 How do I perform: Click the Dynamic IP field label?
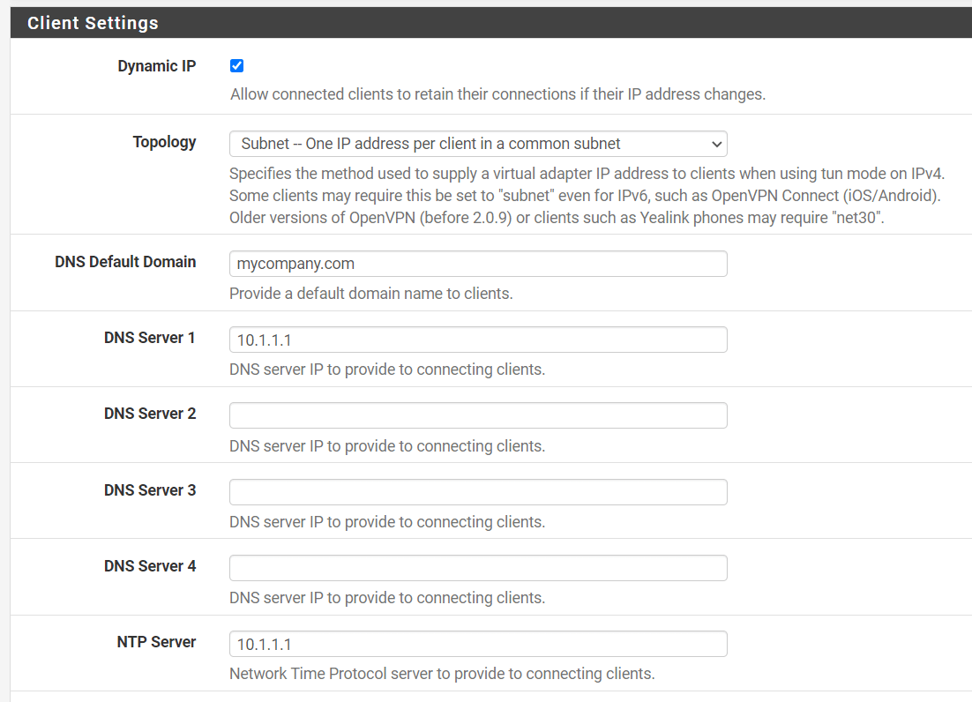(157, 65)
